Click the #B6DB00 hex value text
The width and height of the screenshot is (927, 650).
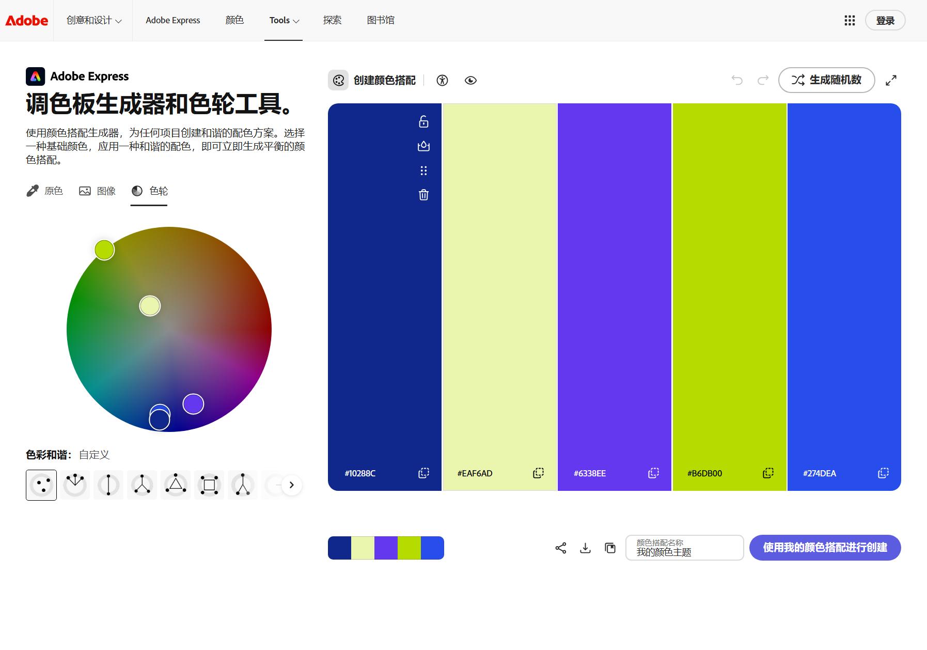click(x=704, y=473)
